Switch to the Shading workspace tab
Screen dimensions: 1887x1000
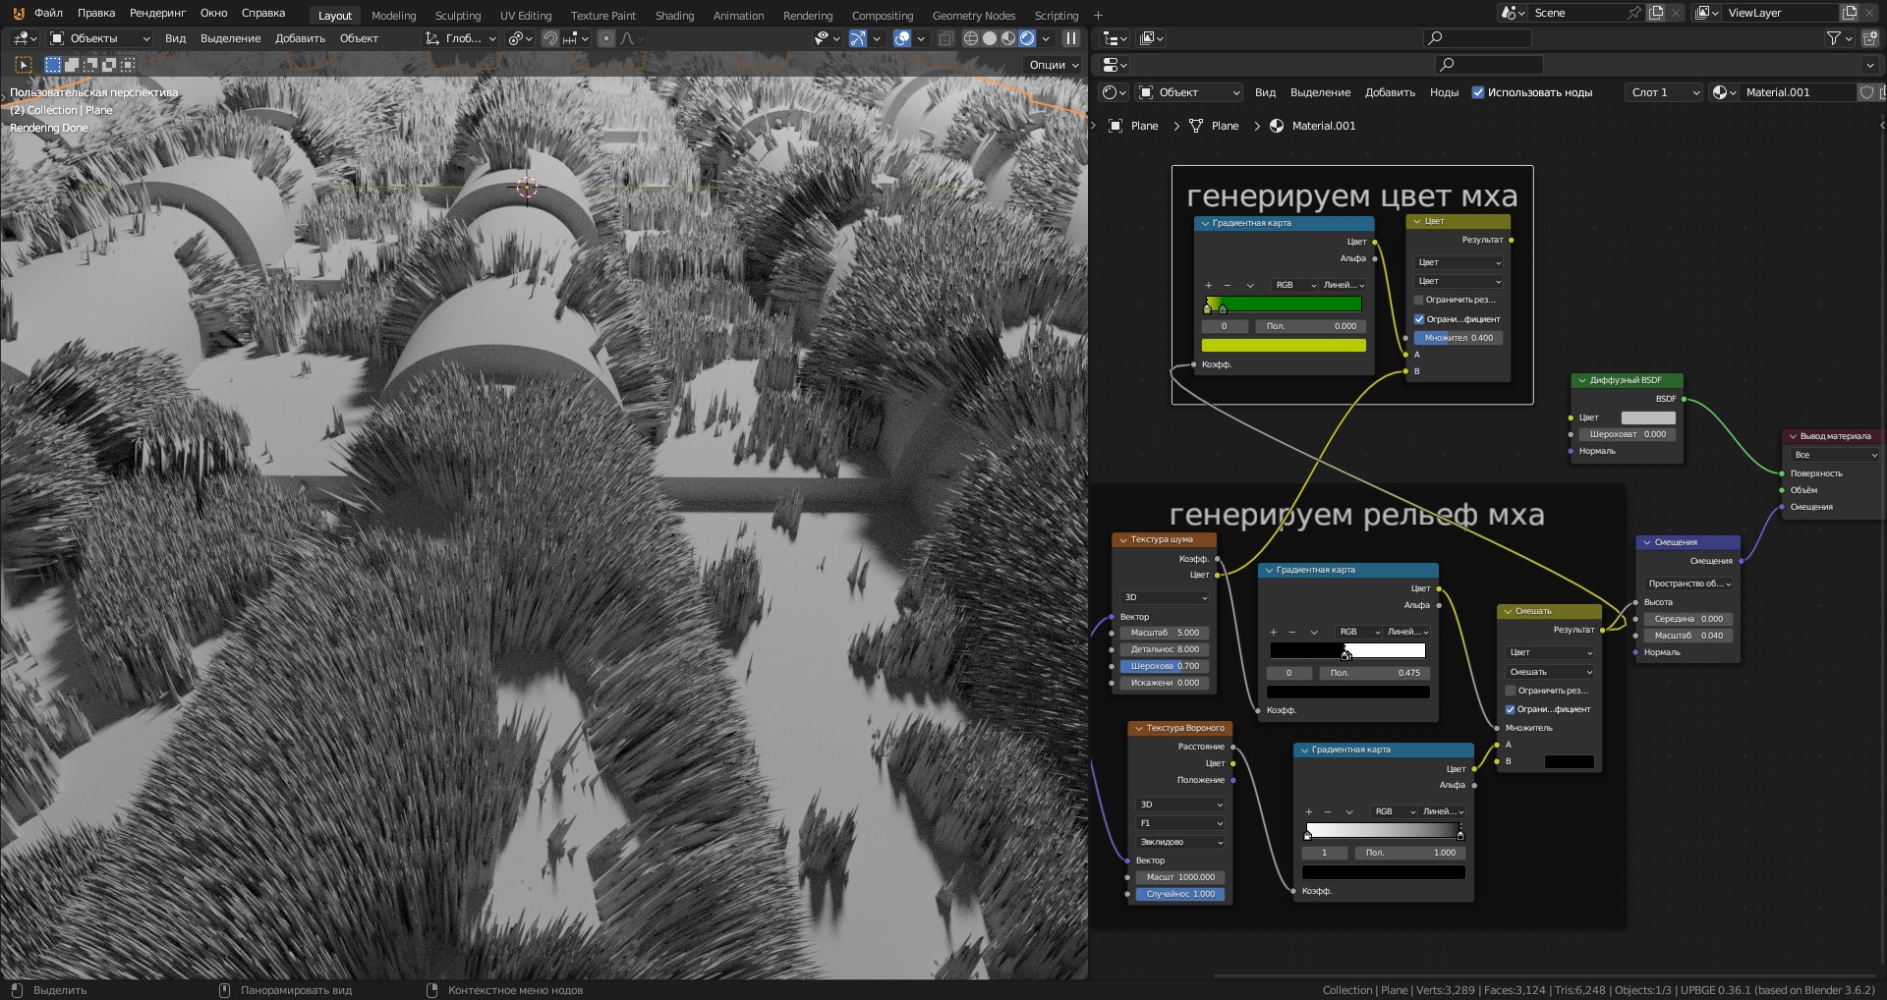pos(674,16)
